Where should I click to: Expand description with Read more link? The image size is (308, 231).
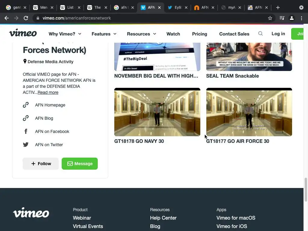click(48, 92)
